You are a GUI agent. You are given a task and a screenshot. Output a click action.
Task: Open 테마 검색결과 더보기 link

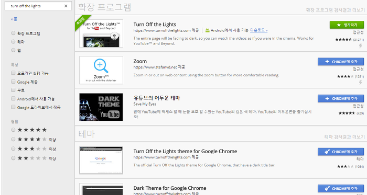pyautogui.click(x=344, y=137)
